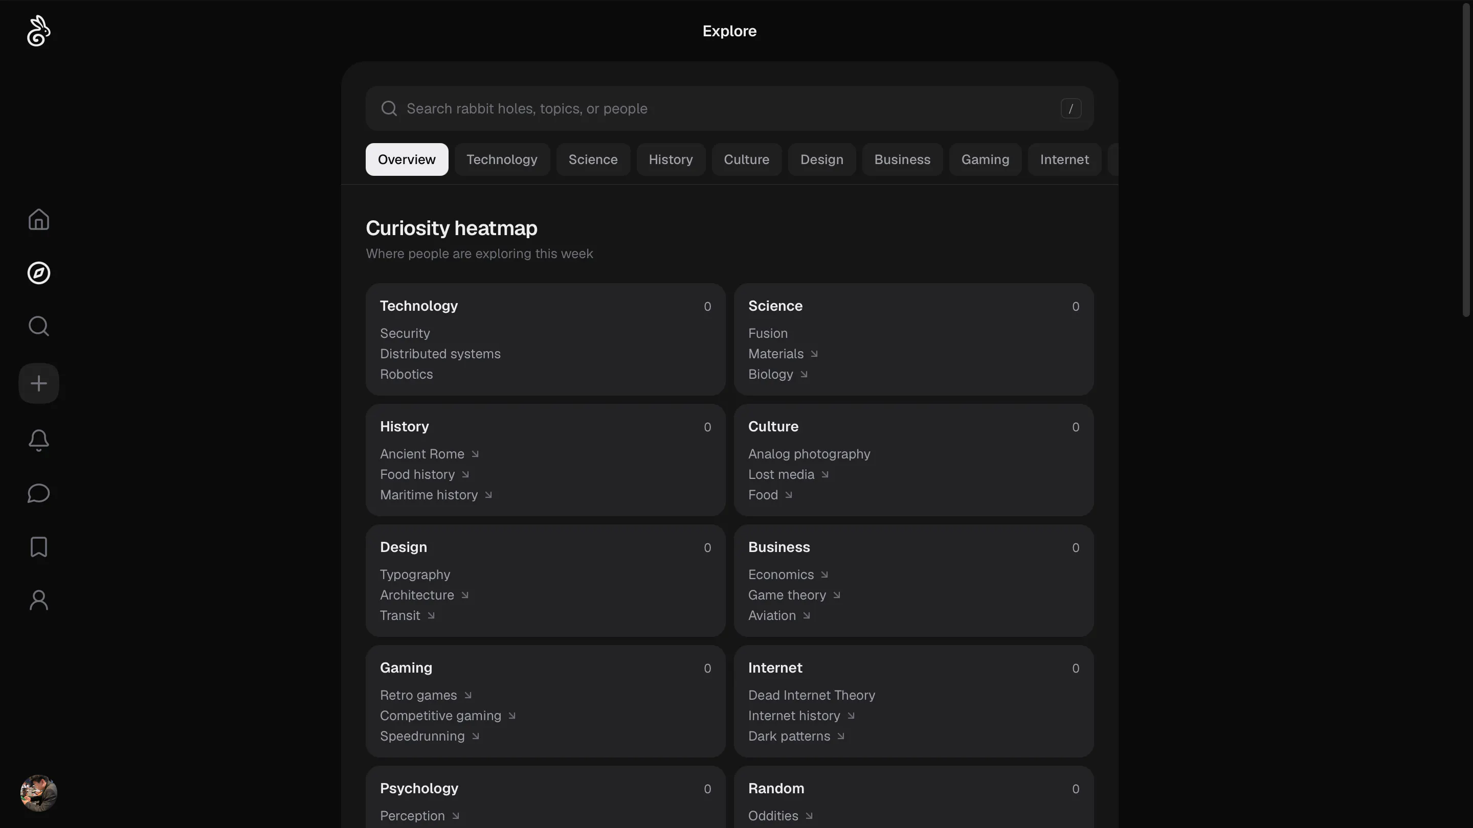Image resolution: width=1473 pixels, height=828 pixels.
Task: Open the Economics topic
Action: point(780,575)
